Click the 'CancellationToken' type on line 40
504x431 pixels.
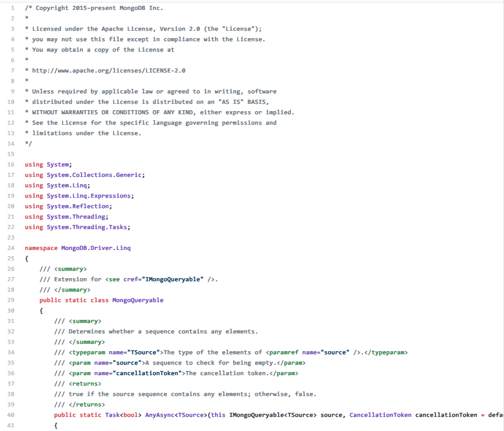click(380, 415)
